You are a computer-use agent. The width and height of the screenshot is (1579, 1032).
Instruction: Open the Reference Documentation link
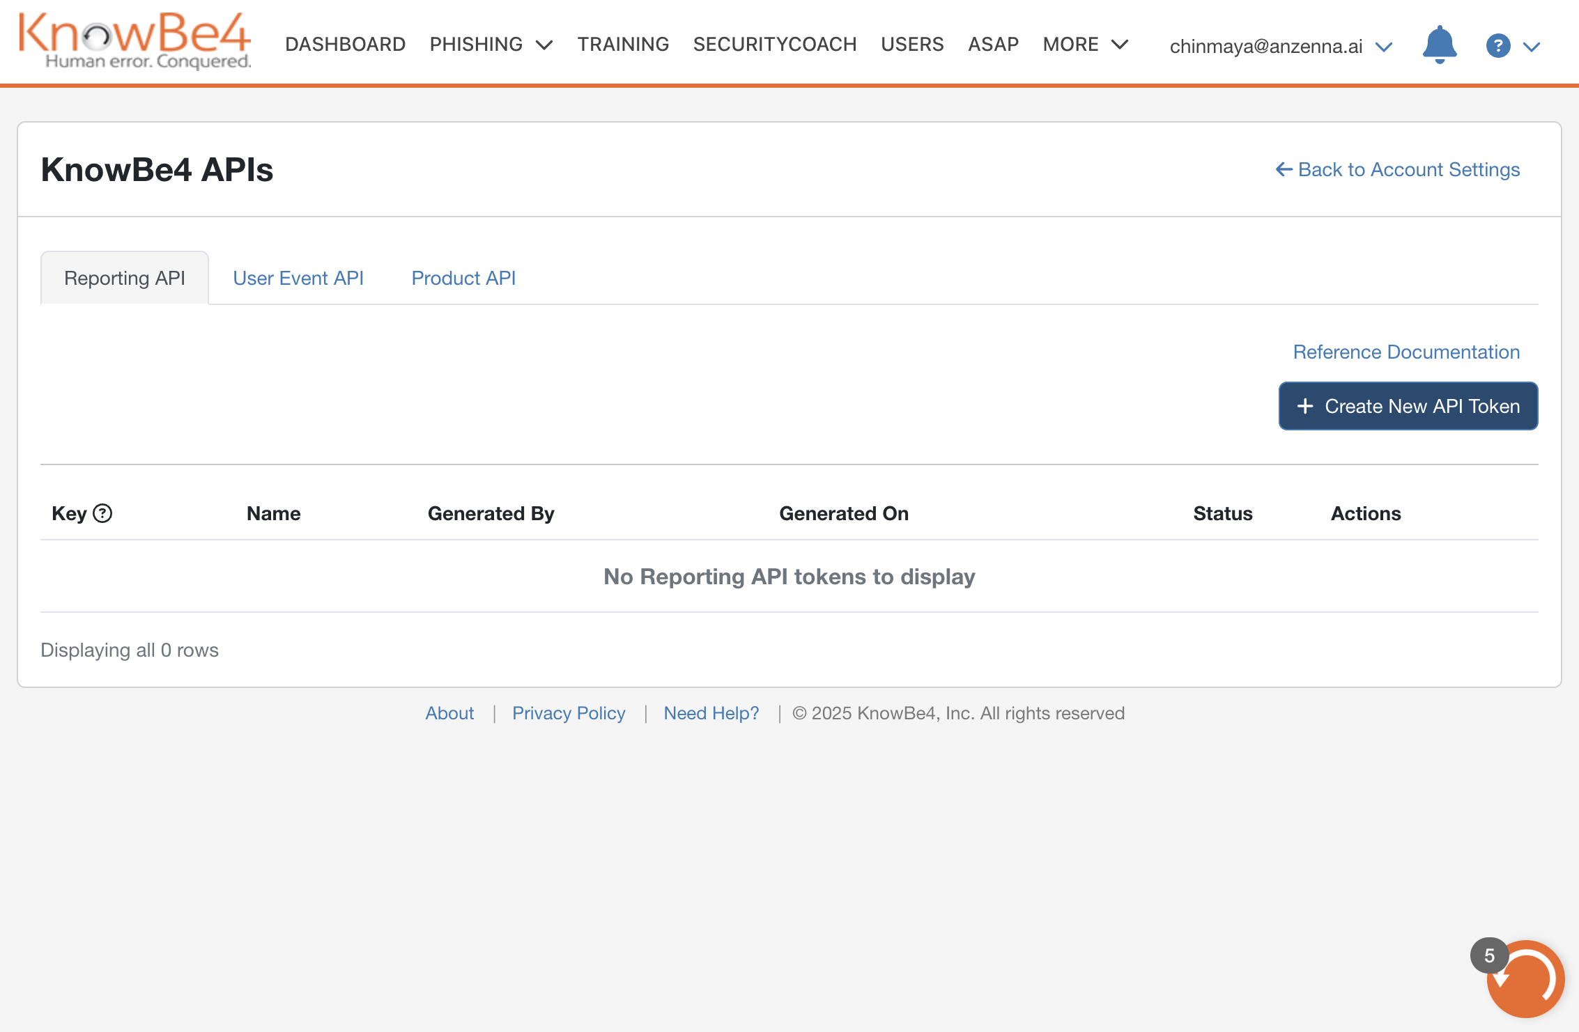(x=1406, y=352)
